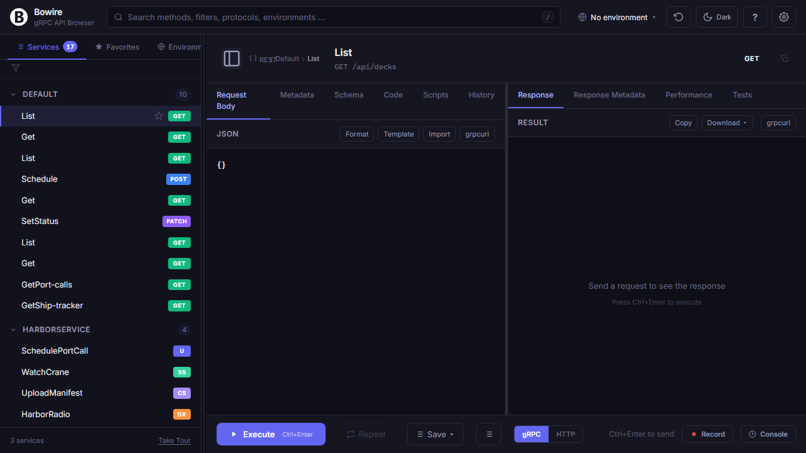Switch protocol to HTTP

(x=565, y=434)
